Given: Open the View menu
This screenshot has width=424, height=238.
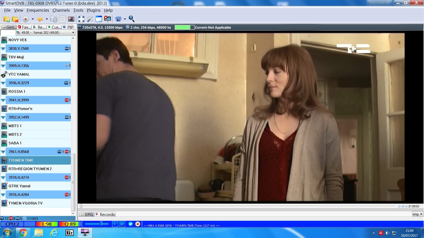Looking at the screenshot, I should (19, 10).
